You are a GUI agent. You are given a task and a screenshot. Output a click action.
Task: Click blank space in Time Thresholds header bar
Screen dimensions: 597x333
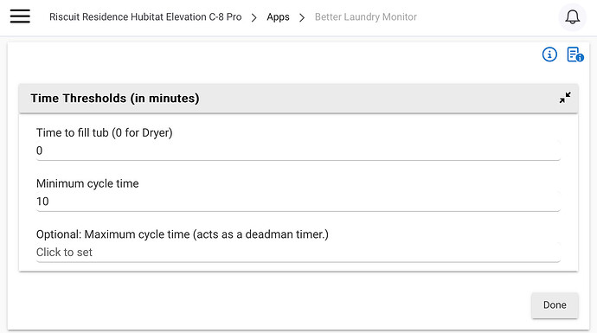pos(377,99)
